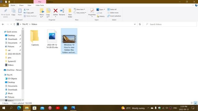Screen dimensions: 198x111
Task: Click the Search Videos field
Action: (170, 24)
